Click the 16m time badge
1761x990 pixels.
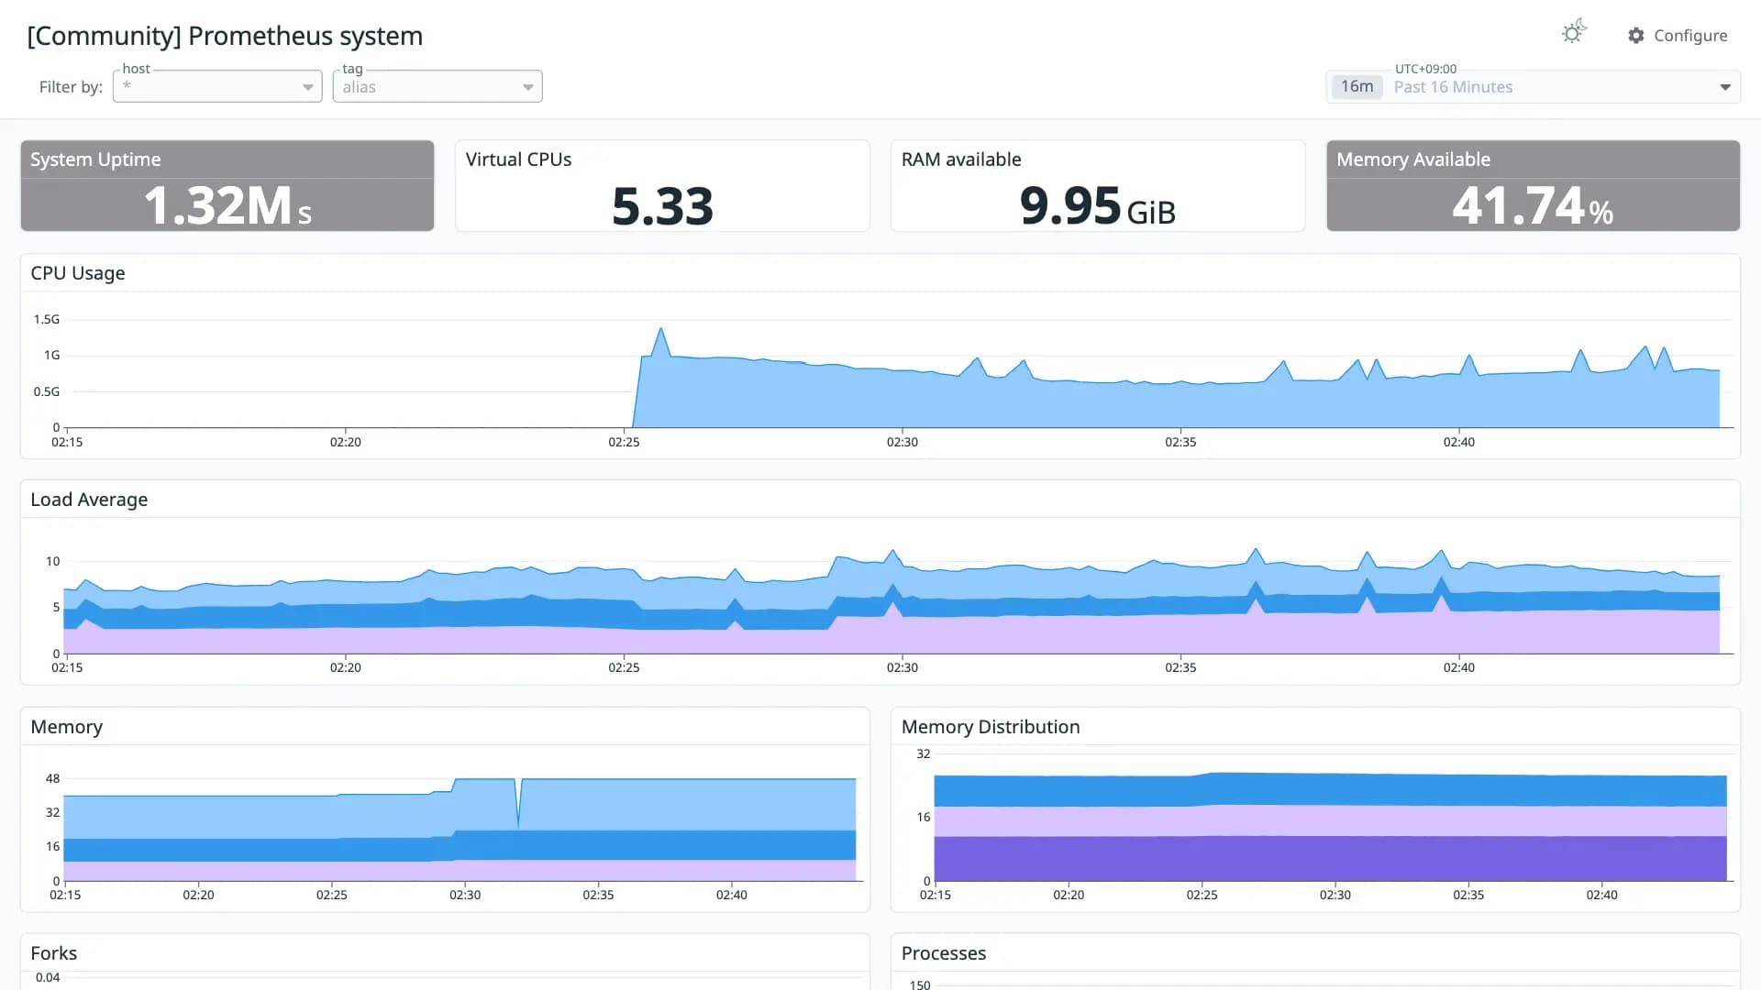click(1357, 87)
